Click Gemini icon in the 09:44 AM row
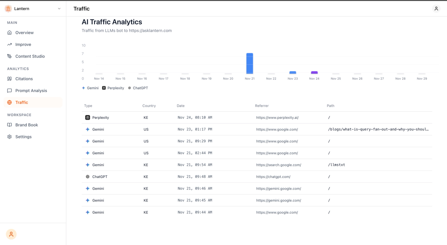 (x=88, y=212)
